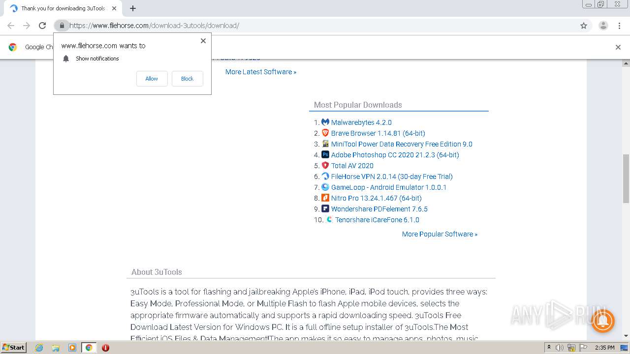Open the Nitro Pro 13.24.1.467 link

point(377,198)
